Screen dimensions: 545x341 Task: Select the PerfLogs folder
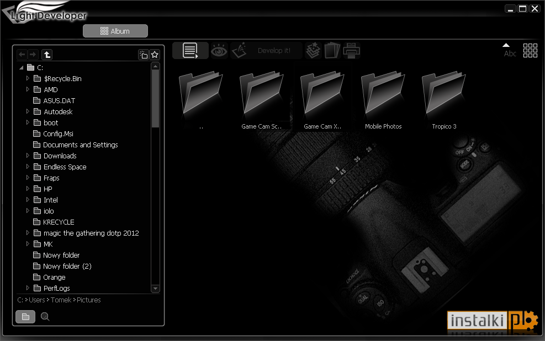click(x=51, y=288)
